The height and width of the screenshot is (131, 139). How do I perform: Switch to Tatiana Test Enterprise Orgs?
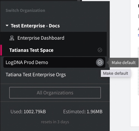click(36, 75)
